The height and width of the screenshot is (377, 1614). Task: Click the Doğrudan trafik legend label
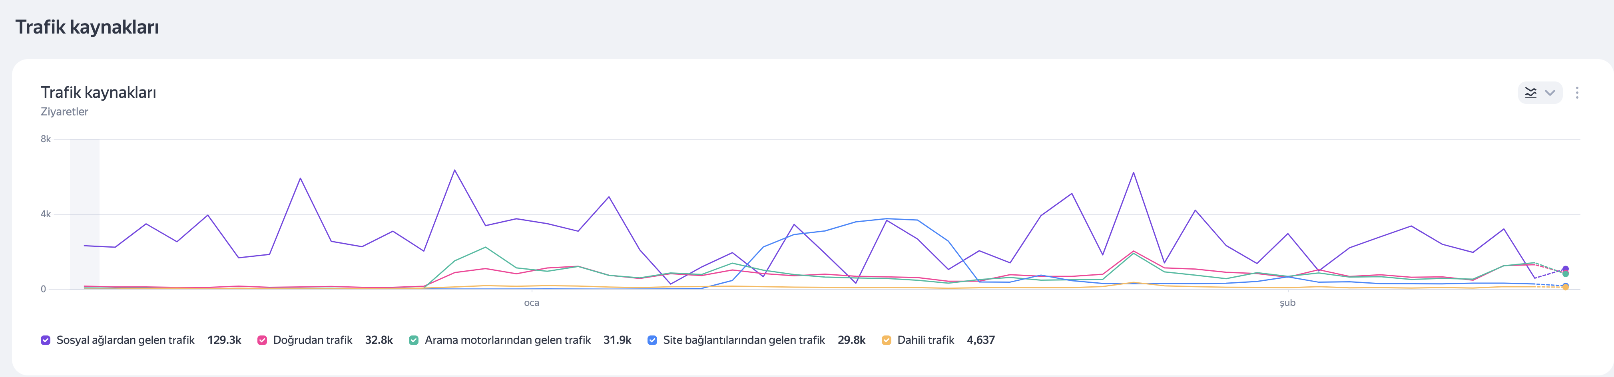tap(313, 340)
